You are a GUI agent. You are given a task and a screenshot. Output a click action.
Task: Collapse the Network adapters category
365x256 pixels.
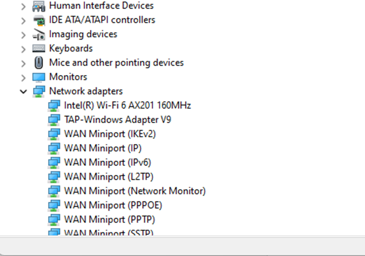coord(23,91)
